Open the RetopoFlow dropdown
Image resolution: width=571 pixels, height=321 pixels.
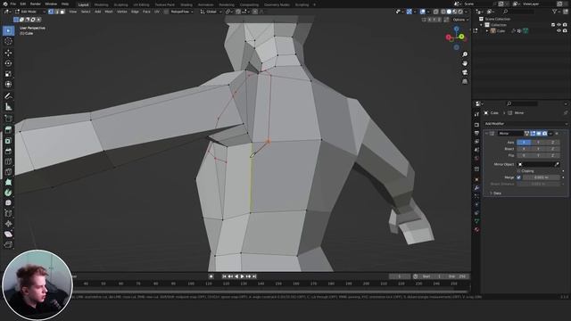point(182,12)
